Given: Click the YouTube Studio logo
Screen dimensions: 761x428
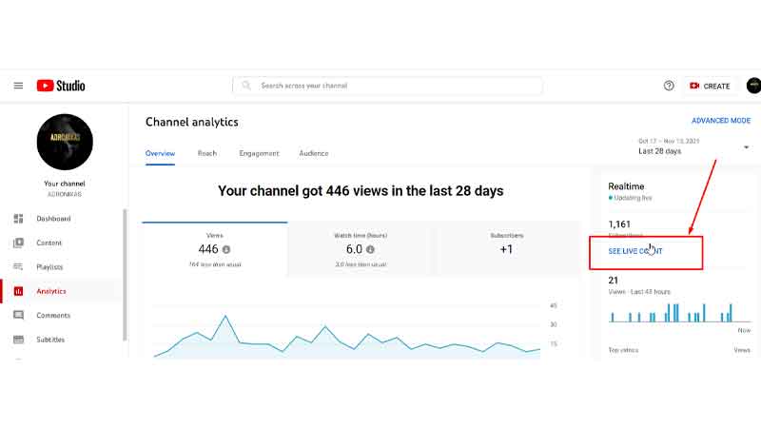Looking at the screenshot, I should pyautogui.click(x=61, y=86).
